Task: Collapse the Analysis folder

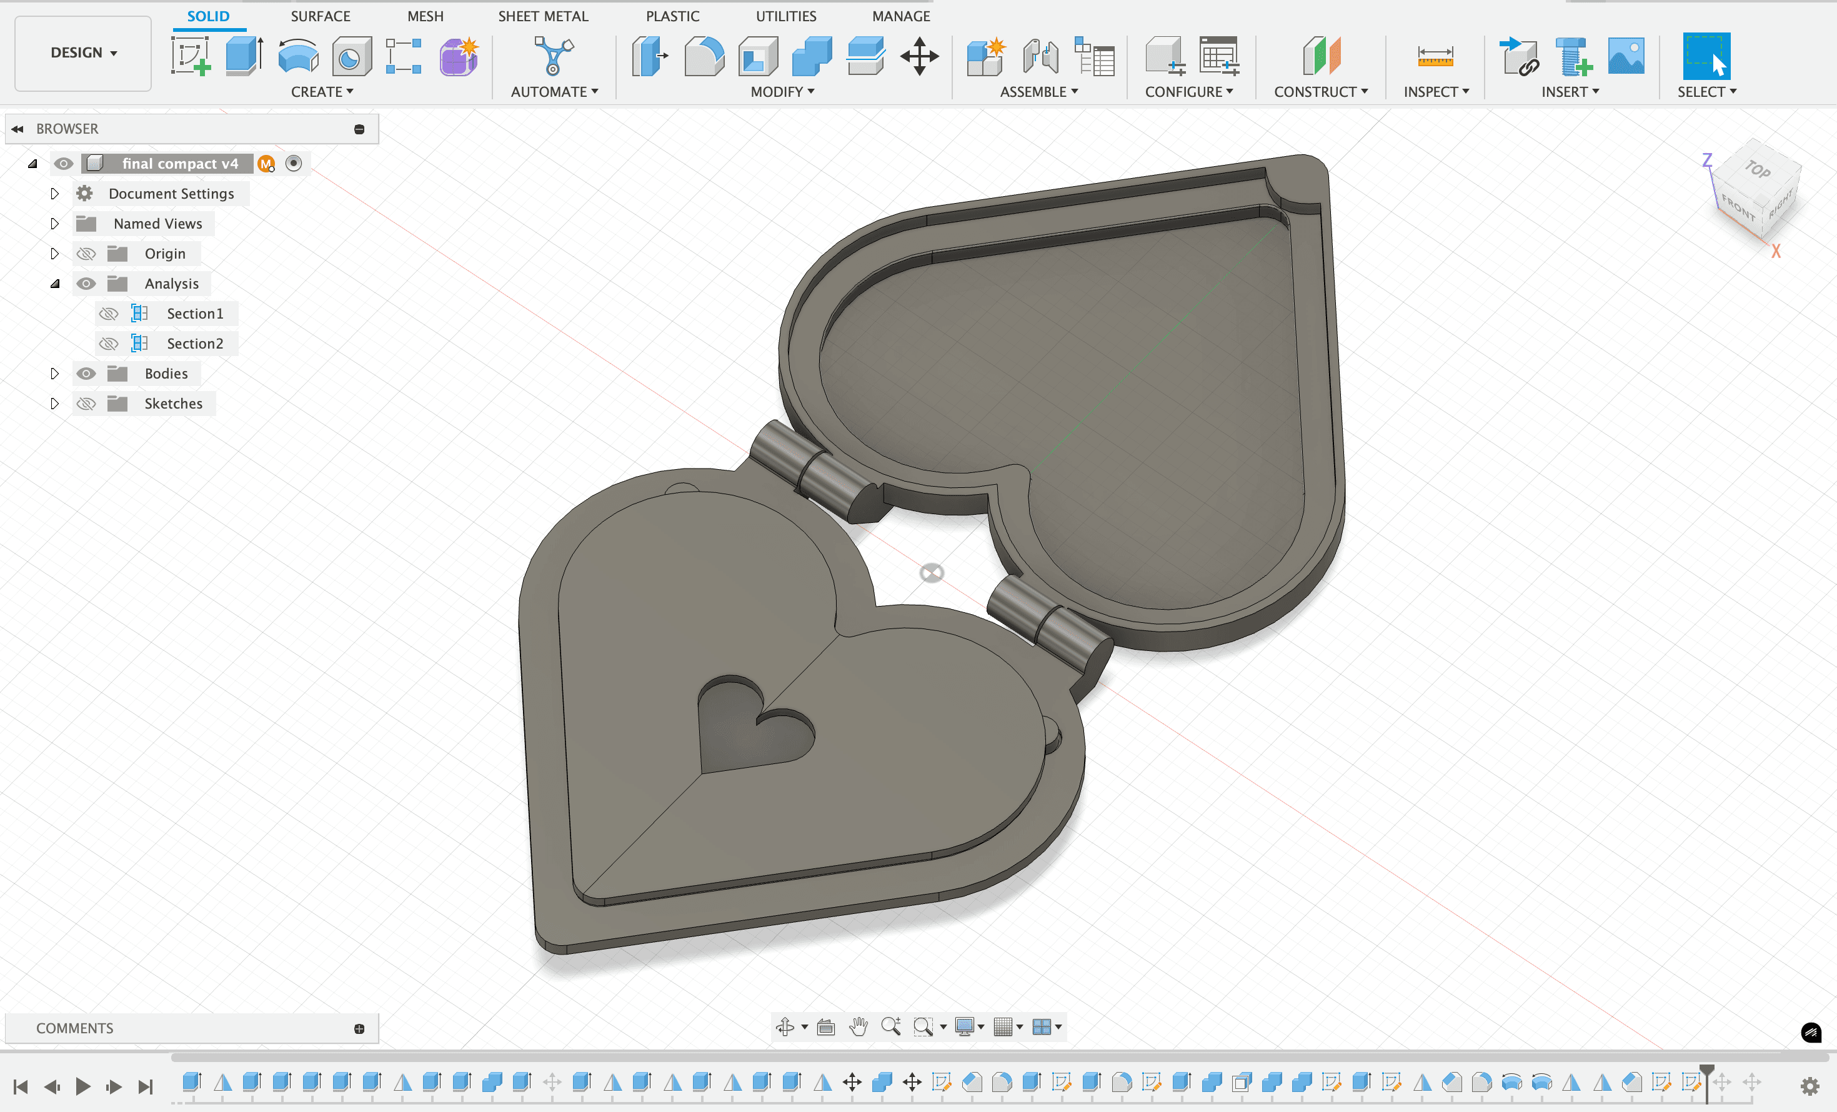Action: pos(54,284)
